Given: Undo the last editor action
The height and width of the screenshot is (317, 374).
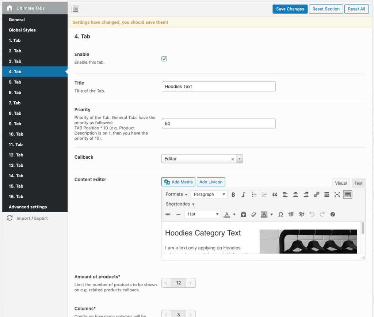Looking at the screenshot, I should point(312,214).
